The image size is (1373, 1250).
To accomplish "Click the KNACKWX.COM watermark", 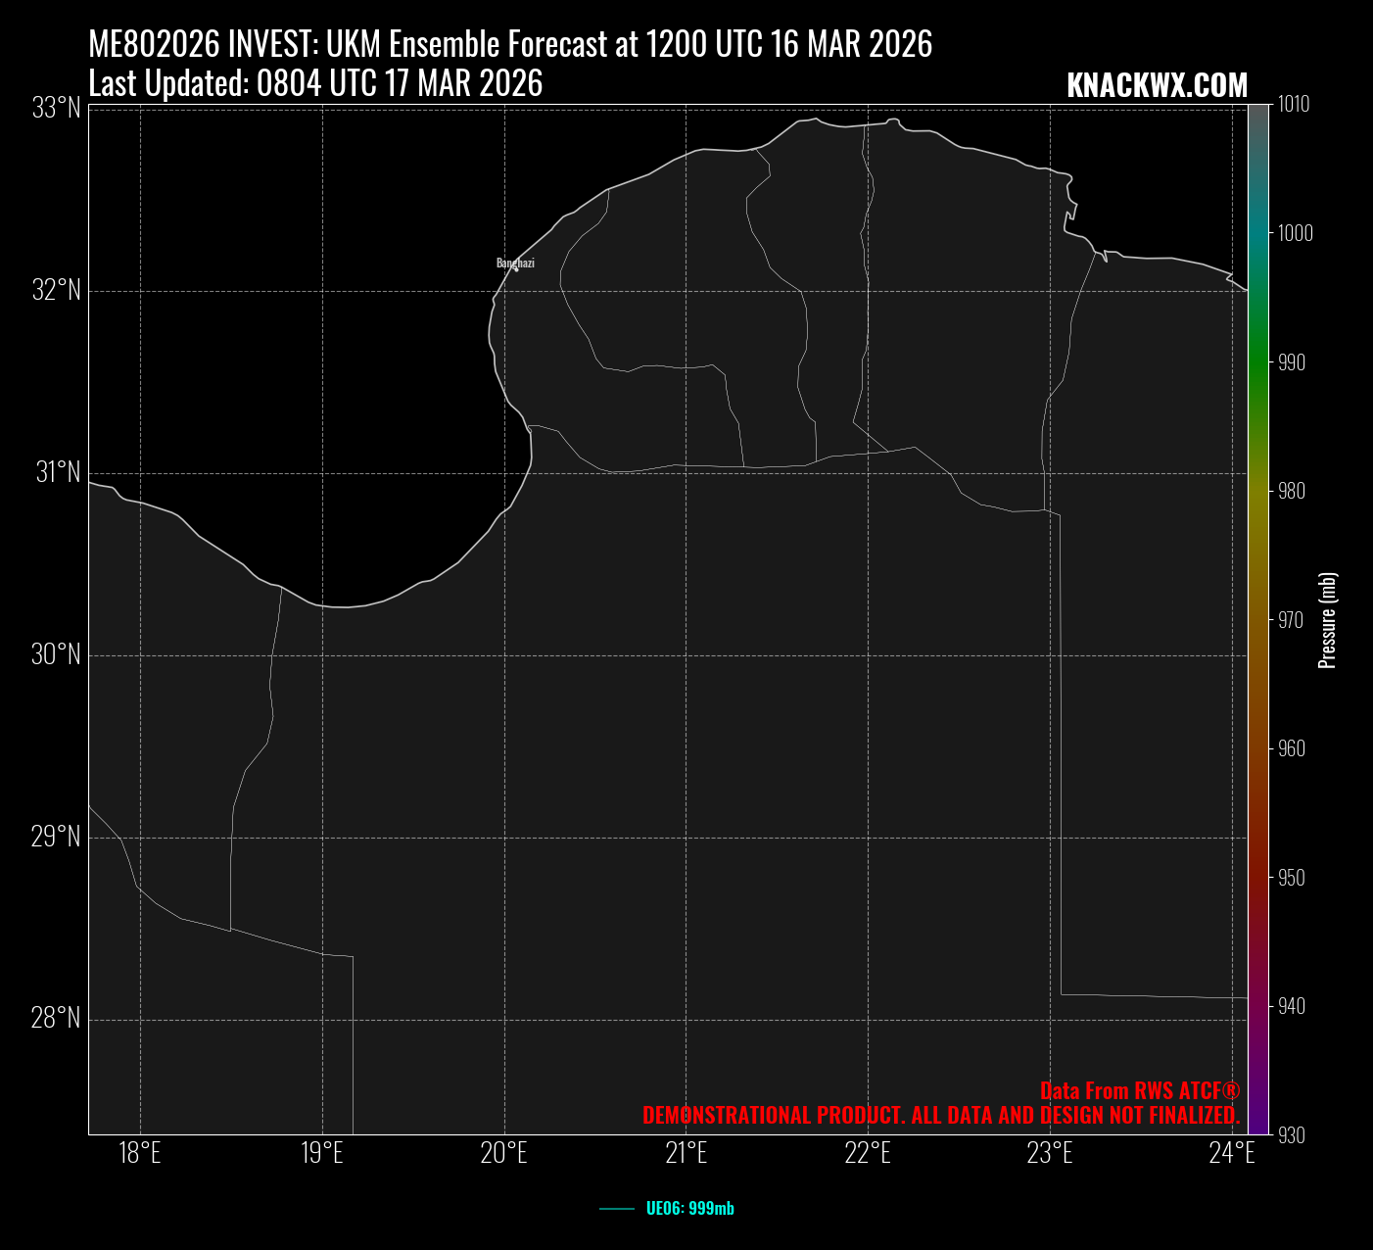I will coord(1157,86).
